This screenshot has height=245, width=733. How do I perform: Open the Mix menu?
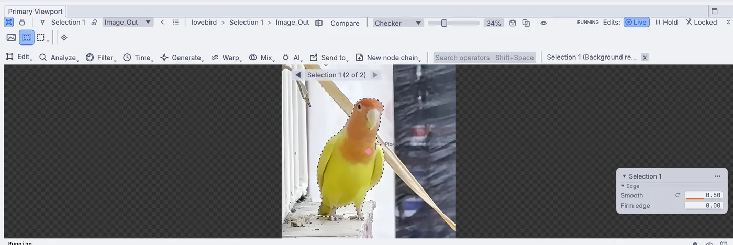point(262,58)
